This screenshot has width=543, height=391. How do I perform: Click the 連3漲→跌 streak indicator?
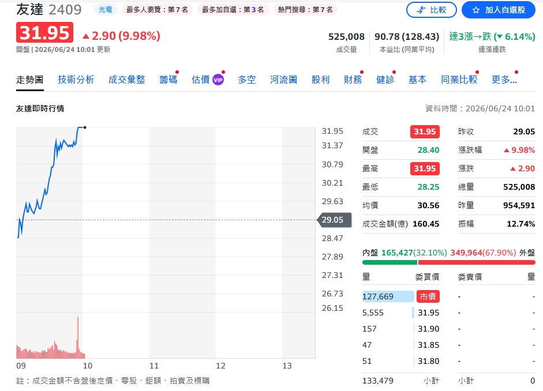pos(492,36)
